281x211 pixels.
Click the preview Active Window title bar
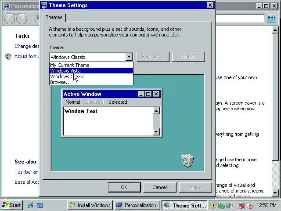[112, 94]
